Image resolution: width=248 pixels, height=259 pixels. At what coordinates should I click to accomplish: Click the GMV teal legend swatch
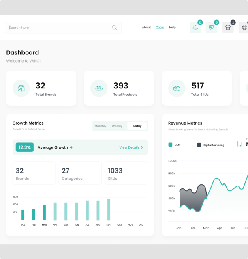click(170, 145)
